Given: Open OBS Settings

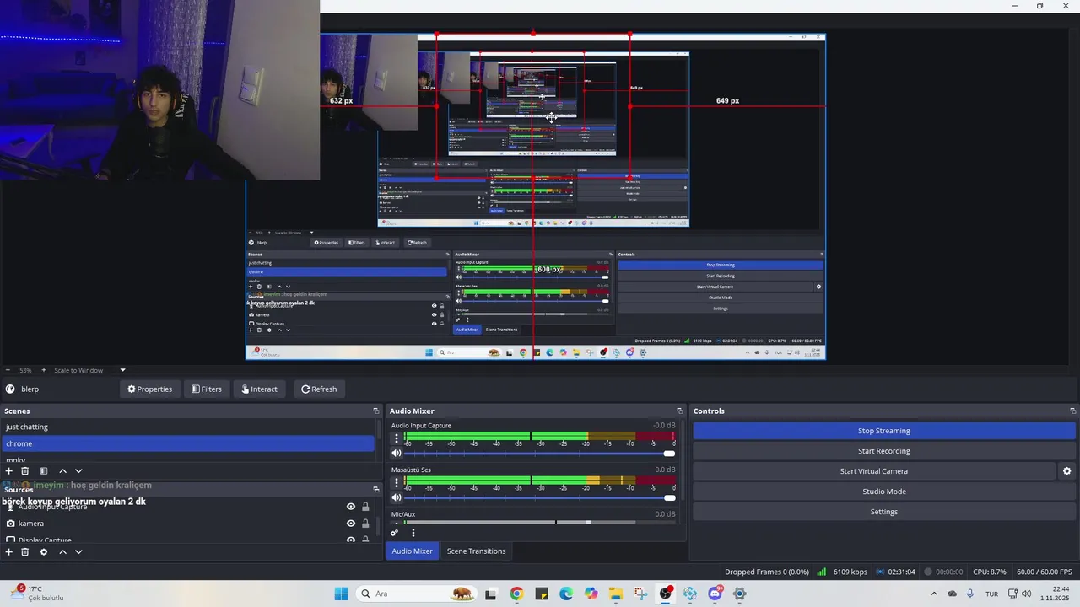Looking at the screenshot, I should pos(884,512).
